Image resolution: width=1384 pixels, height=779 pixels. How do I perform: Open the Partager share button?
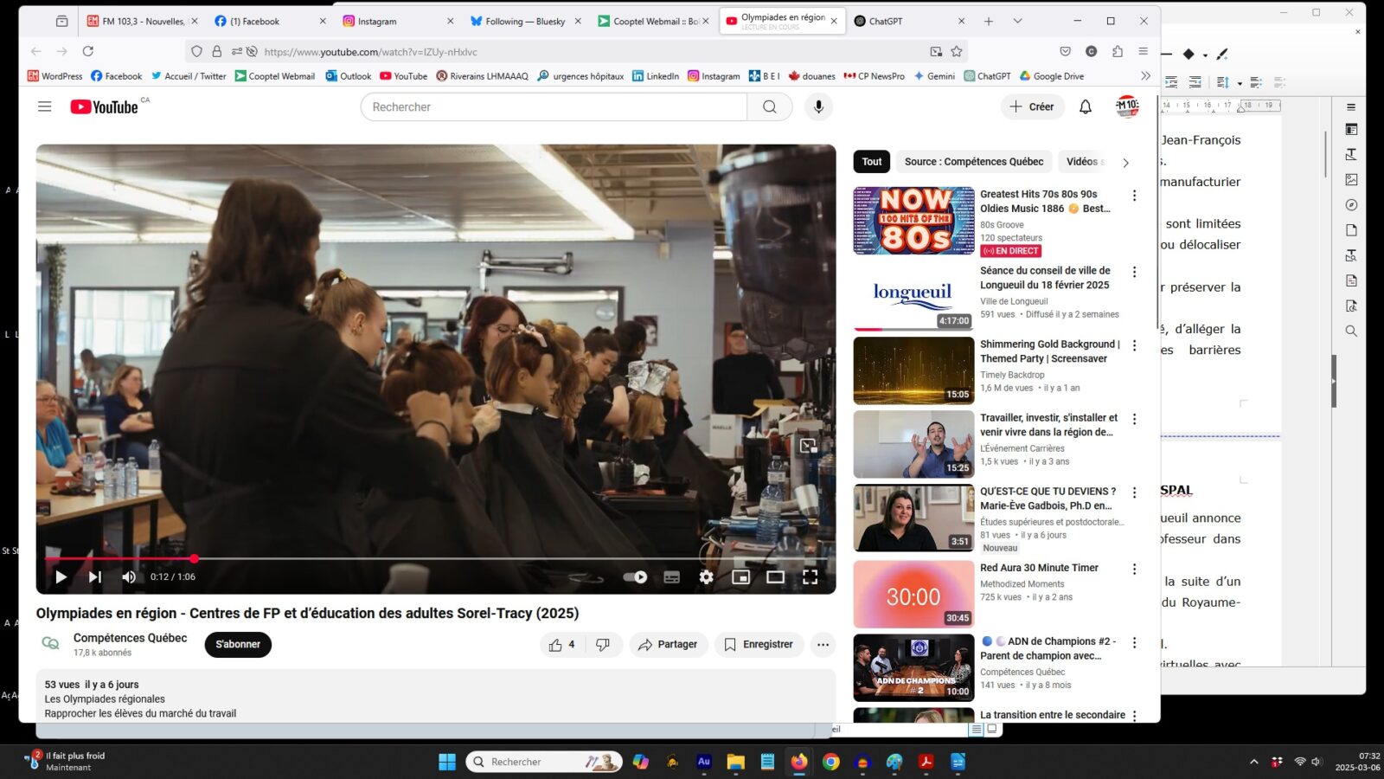668,645
